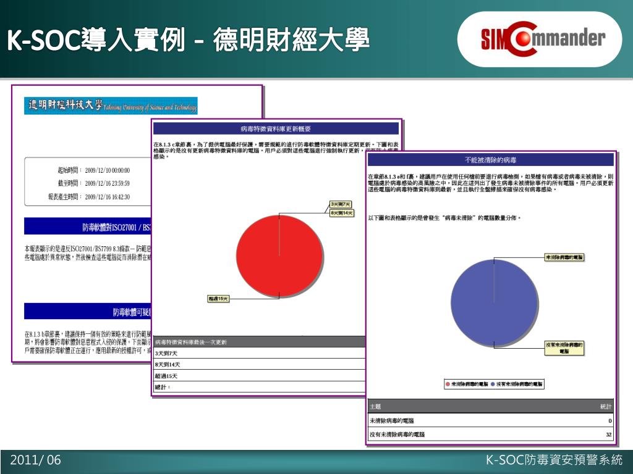Image resolution: width=633 pixels, height=474 pixels.
Task: Select table row 沒有未清除病毒的電腦
Action: click(490, 434)
